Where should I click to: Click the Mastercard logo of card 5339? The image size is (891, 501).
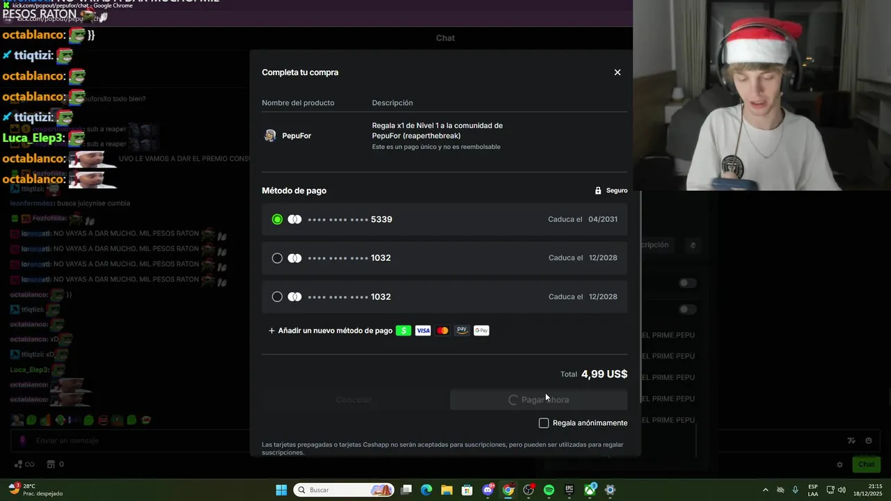coord(294,219)
